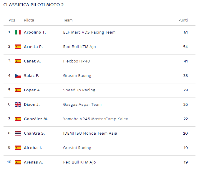
Task: Select the Classifica Piloti Moto 2 heading
Action: 34,5
